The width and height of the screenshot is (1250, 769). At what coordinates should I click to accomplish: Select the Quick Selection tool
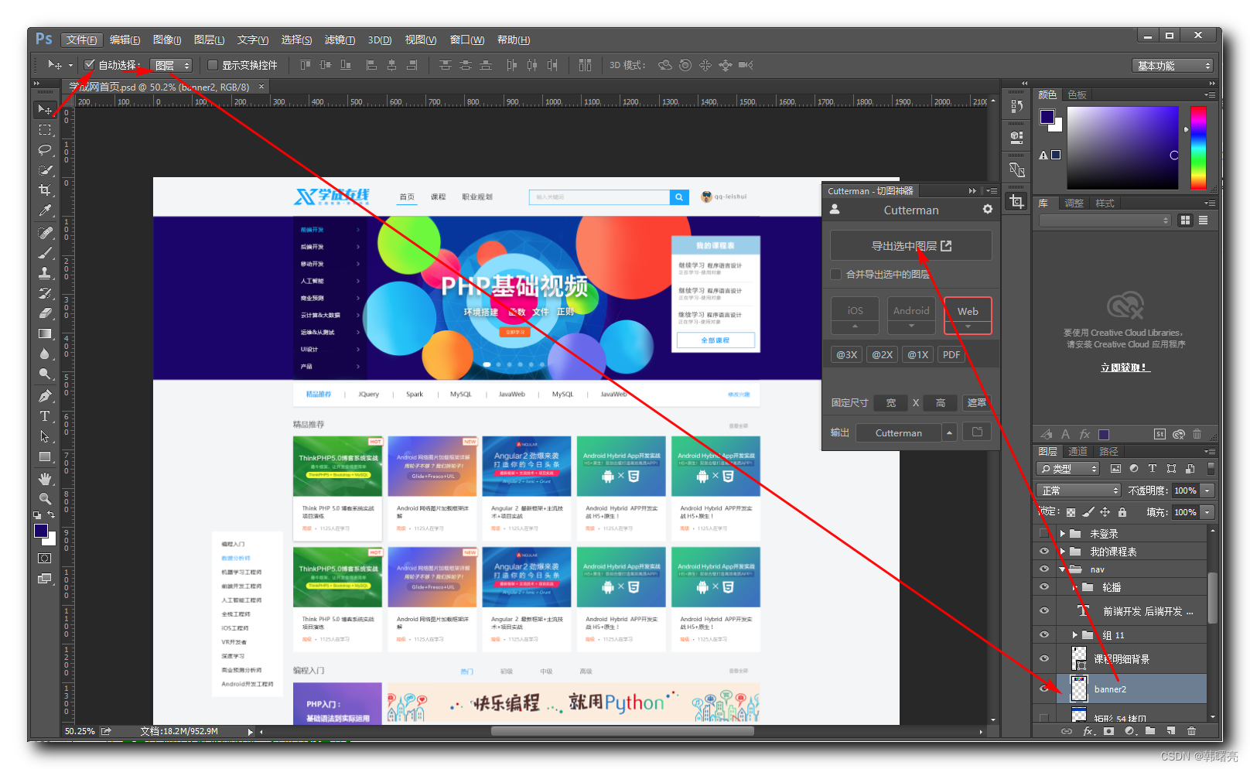point(45,170)
